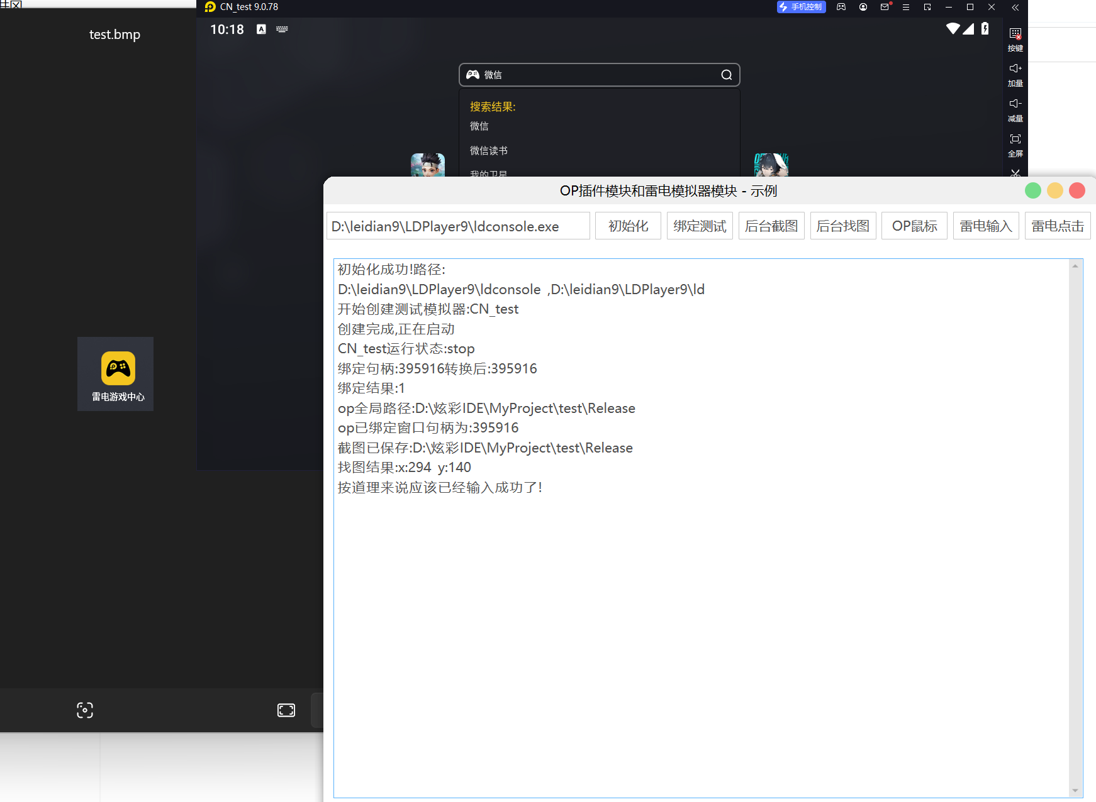This screenshot has width=1096, height=802.
Task: Open the mail messages icon
Action: [885, 7]
